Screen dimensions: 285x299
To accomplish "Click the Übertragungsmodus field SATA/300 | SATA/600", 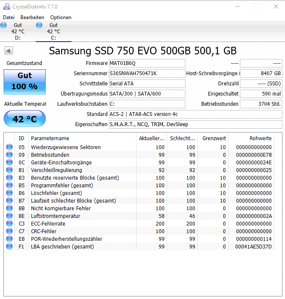I will tap(147, 94).
